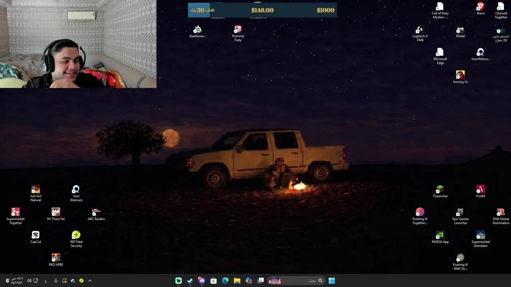Launch ARC Raiders from the desktop
This screenshot has width=511, height=287.
[96, 214]
